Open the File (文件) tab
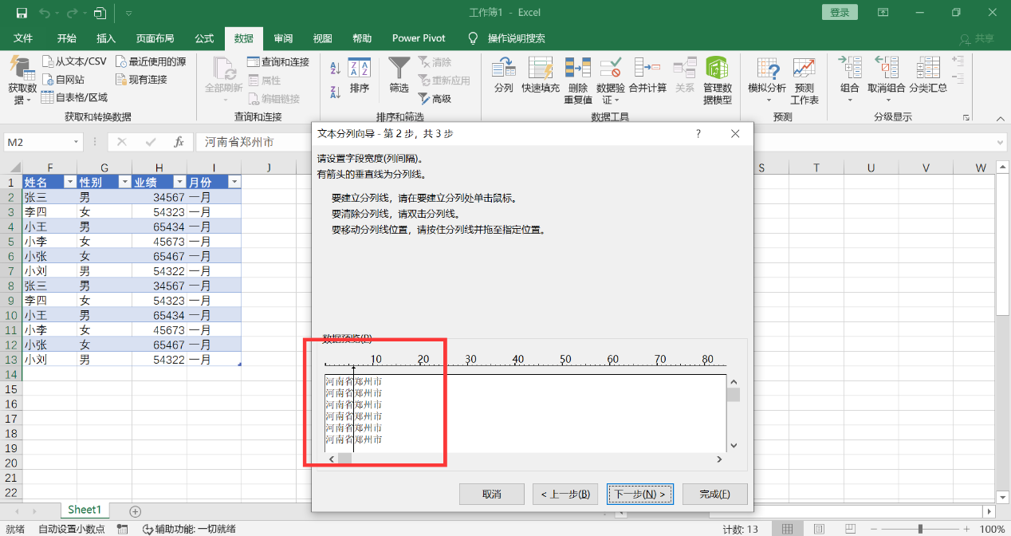1011x536 pixels. [23, 38]
